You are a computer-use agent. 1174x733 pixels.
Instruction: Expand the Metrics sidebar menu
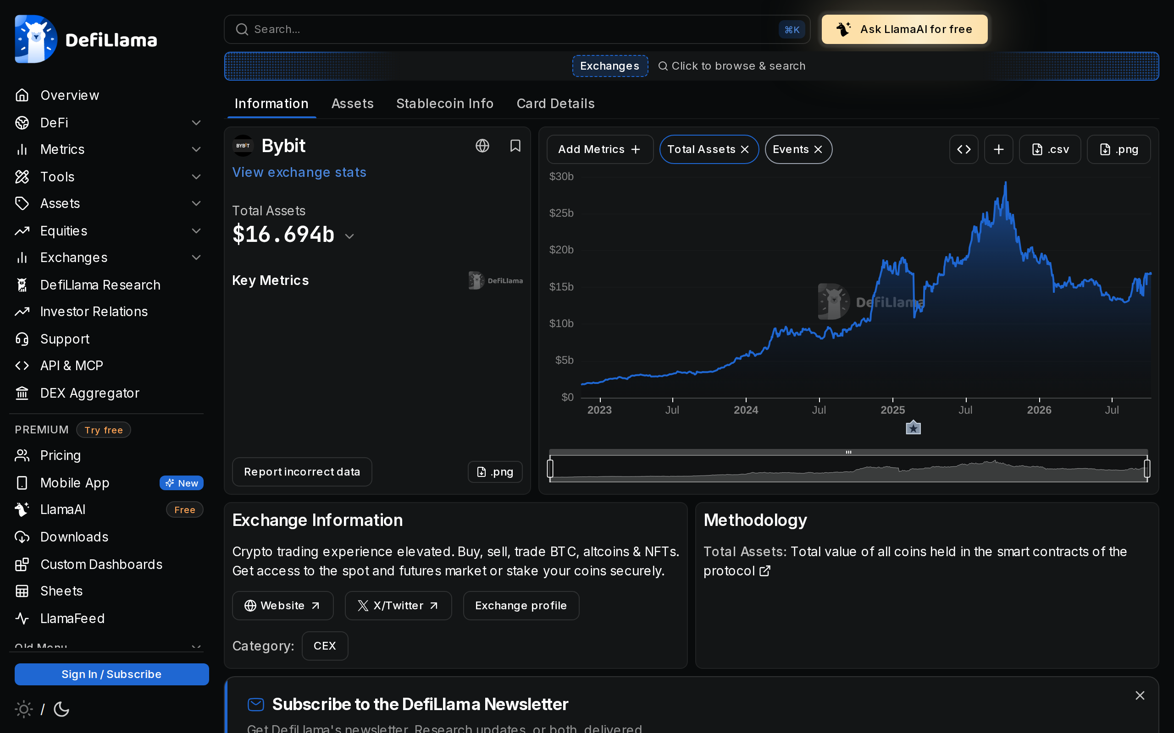pos(196,149)
